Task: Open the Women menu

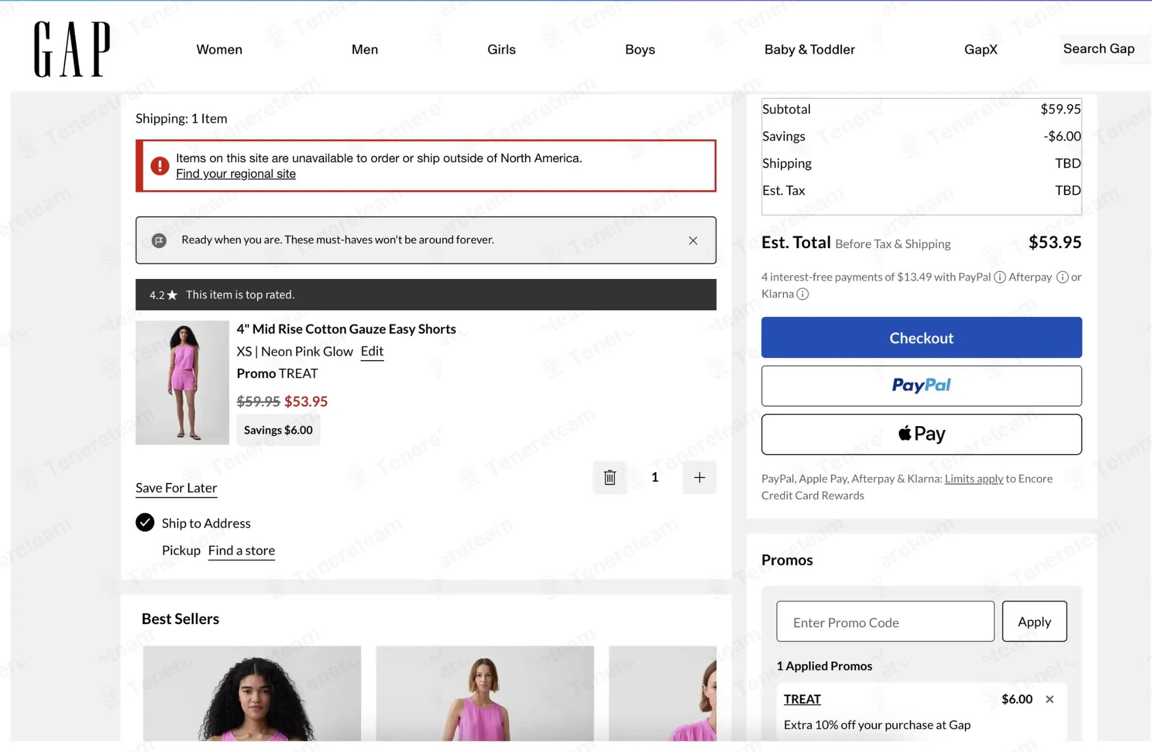Action: coord(219,50)
